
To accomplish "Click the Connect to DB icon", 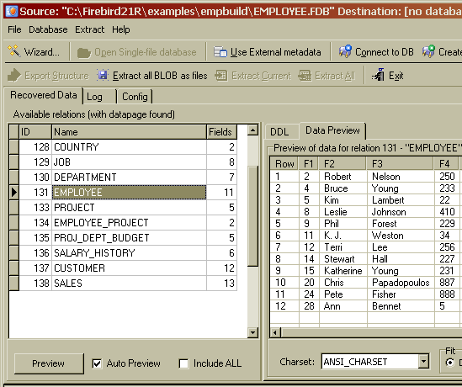I will [x=345, y=51].
